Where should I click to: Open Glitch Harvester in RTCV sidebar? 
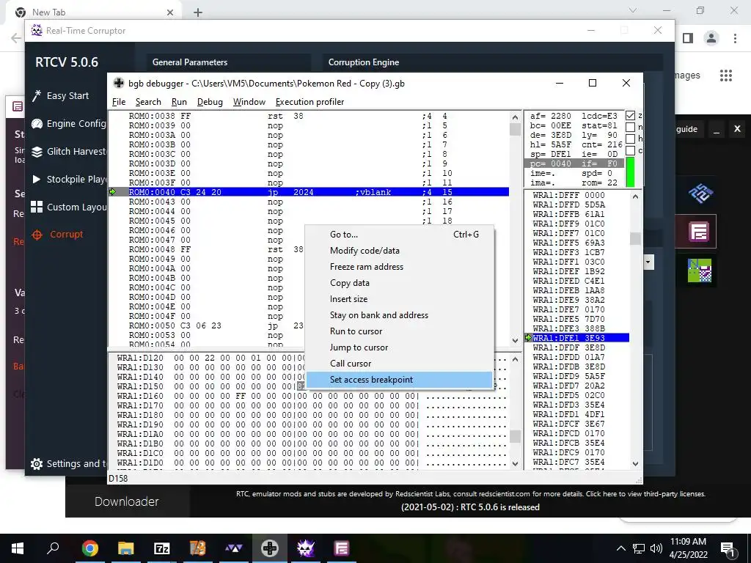(68, 151)
